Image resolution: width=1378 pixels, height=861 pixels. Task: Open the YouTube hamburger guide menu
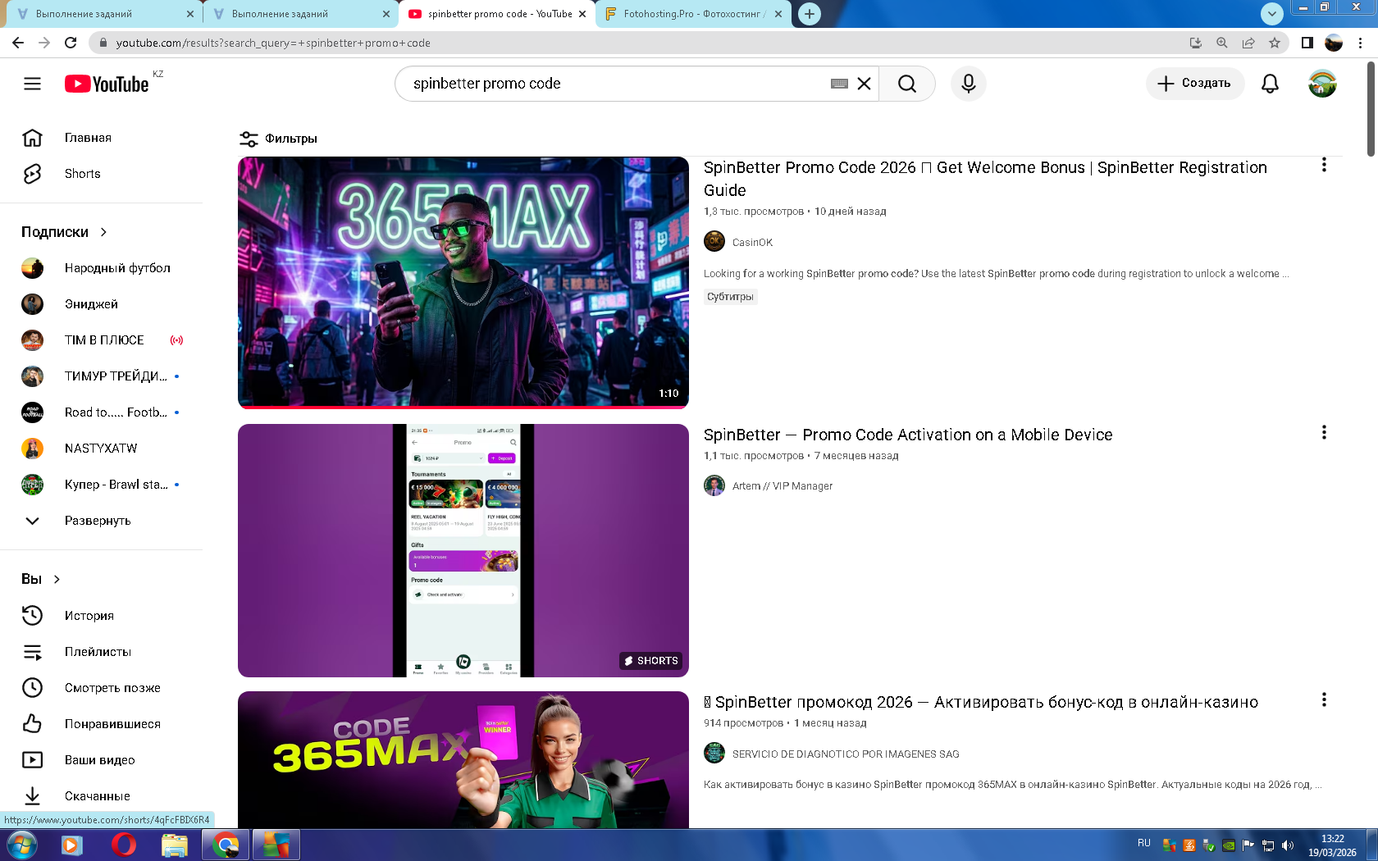point(32,84)
